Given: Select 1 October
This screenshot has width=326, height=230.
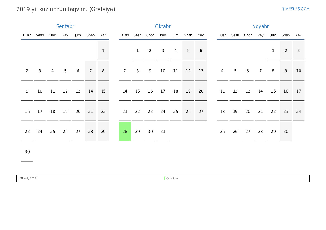Looking at the screenshot, I should tap(137, 51).
